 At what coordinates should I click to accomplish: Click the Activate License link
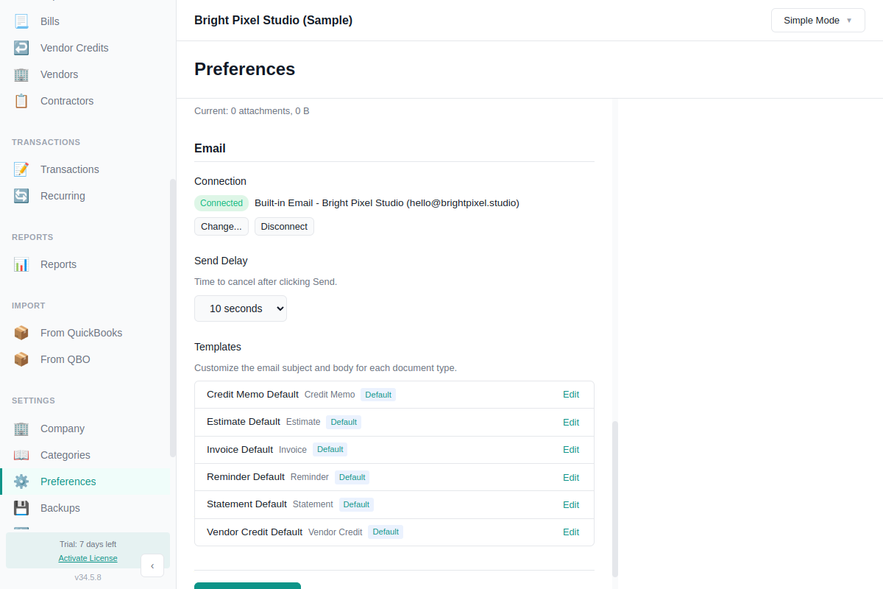pos(88,558)
